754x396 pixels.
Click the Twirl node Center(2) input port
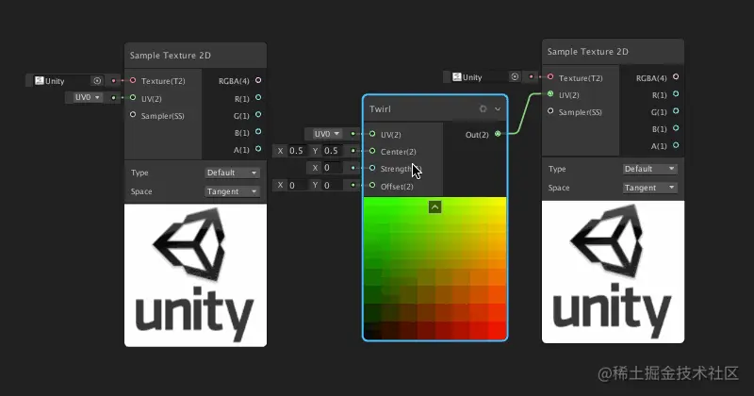tap(372, 151)
